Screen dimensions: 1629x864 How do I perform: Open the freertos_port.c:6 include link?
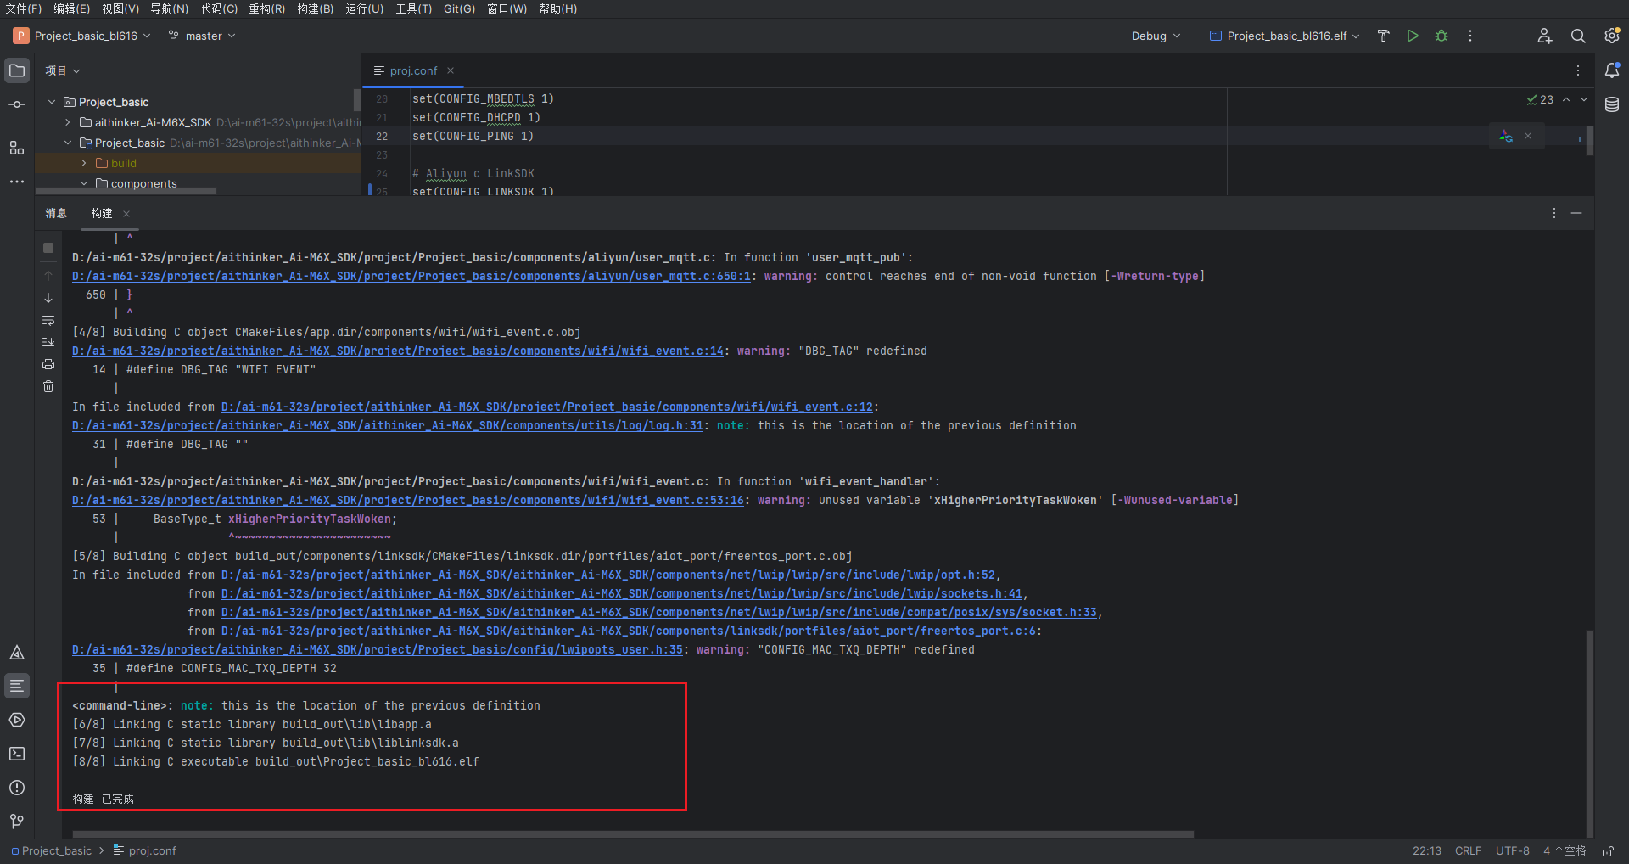tap(629, 631)
